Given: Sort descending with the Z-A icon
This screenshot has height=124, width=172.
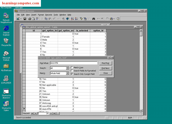Looking at the screenshot, I should [76, 19].
